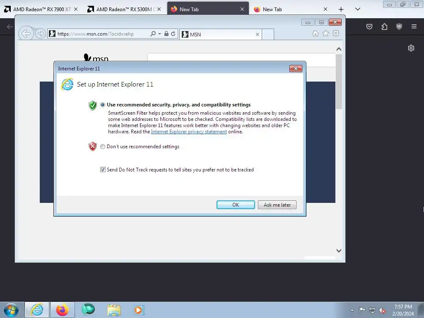Click the uBlock Origin shield icon
Image resolution: width=424 pixels, height=318 pixels.
(399, 26)
